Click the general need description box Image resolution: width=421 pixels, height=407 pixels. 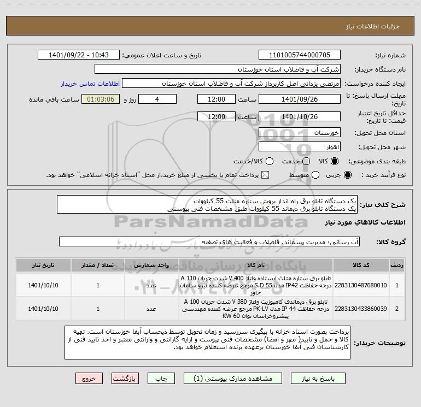click(x=207, y=205)
